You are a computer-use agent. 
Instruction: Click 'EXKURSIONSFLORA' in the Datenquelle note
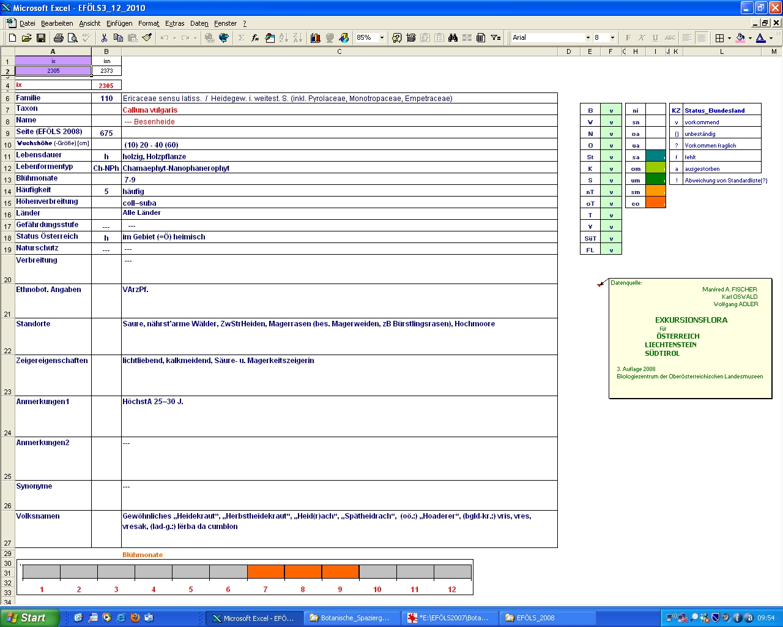tap(691, 320)
